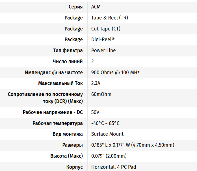Click the '900 Ohms @ 100 MHz' value
This screenshot has height=171, width=197.
pyautogui.click(x=115, y=73)
